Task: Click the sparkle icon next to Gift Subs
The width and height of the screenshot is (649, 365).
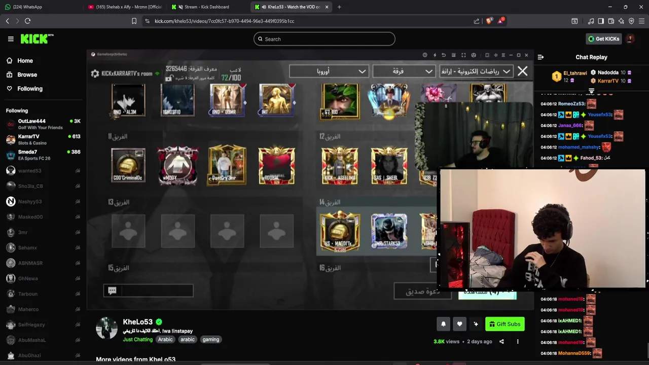Action: [476, 324]
